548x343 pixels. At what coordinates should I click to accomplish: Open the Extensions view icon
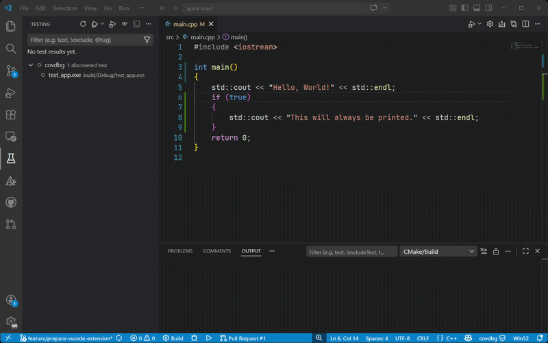[10, 115]
